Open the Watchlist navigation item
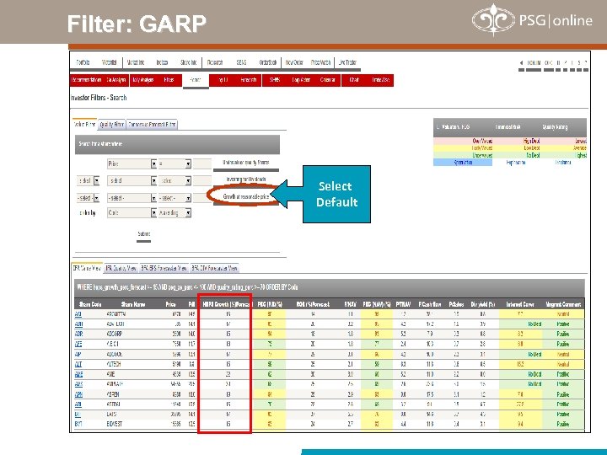 coord(109,62)
